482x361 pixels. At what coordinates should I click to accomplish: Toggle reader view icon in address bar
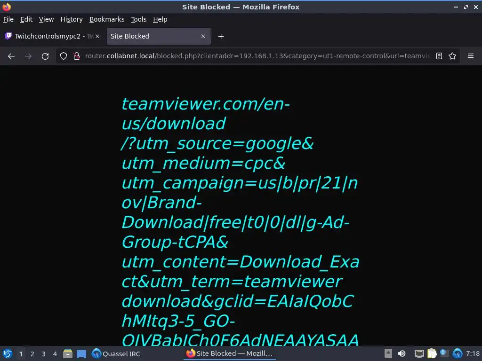click(x=439, y=56)
